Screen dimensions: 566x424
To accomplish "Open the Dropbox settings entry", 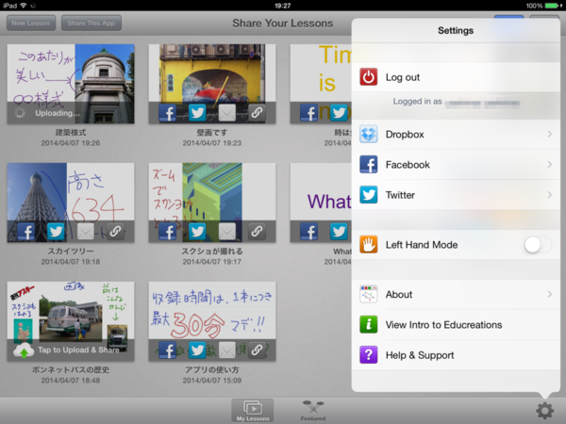I will click(456, 134).
